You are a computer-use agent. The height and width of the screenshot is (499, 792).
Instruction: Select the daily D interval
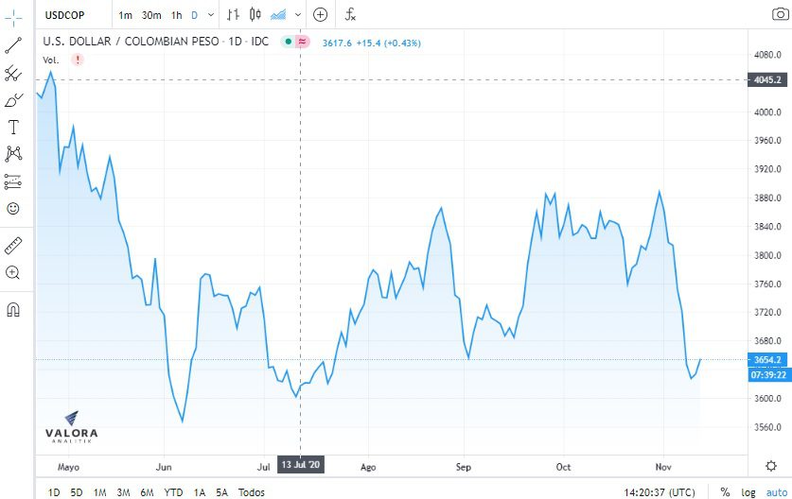(x=195, y=15)
